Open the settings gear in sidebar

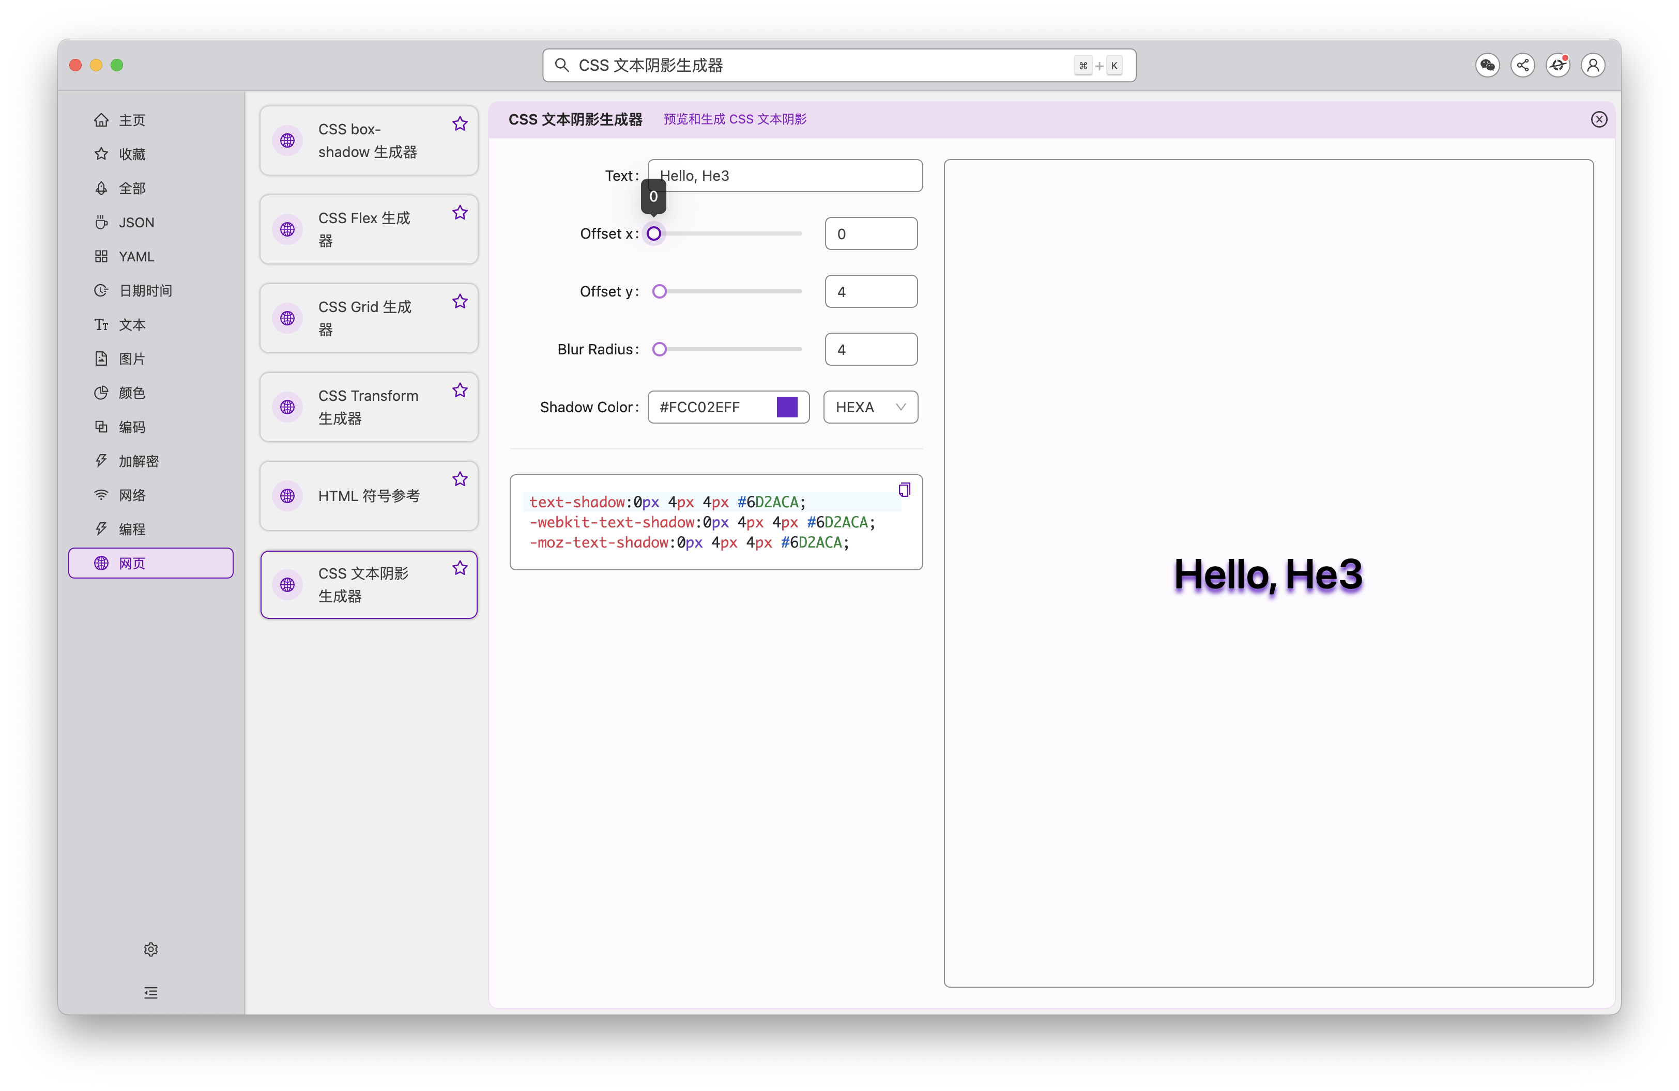[151, 949]
